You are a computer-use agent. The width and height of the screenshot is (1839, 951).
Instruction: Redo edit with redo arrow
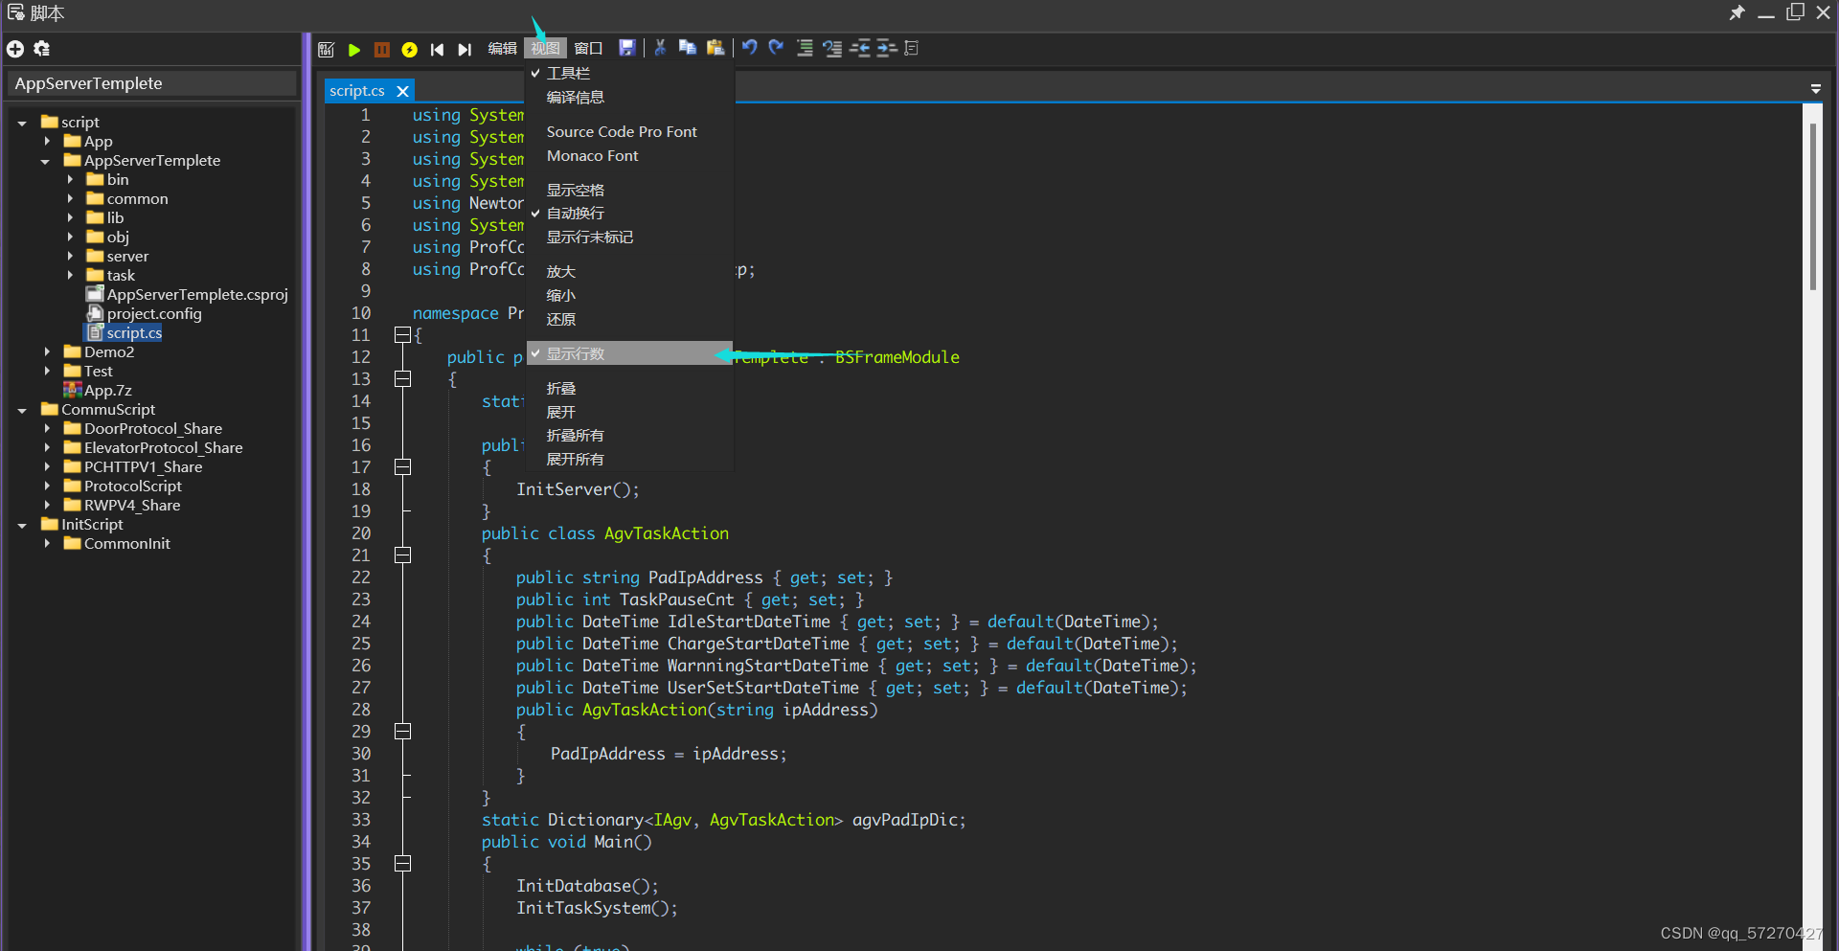click(x=777, y=48)
